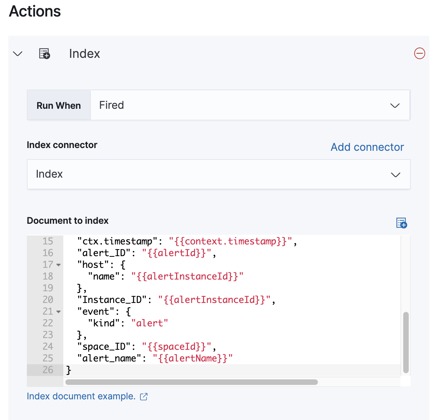439x420 pixels.
Task: Click the Run When label
Action: (59, 105)
